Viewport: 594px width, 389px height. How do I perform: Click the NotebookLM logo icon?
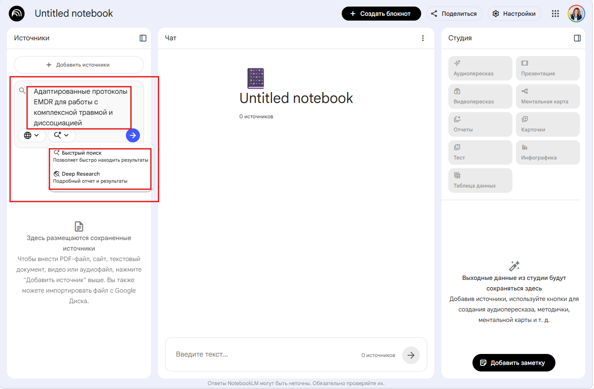(17, 14)
